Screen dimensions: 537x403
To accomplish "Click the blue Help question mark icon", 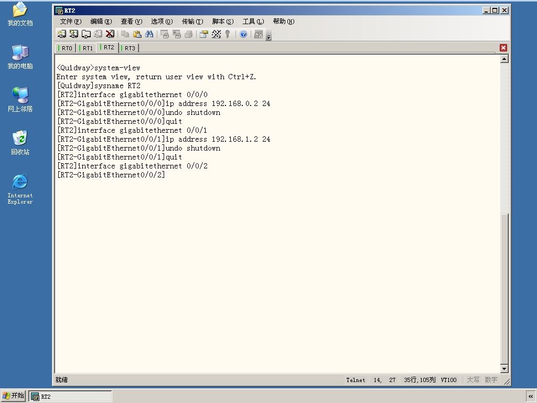I will tap(243, 34).
